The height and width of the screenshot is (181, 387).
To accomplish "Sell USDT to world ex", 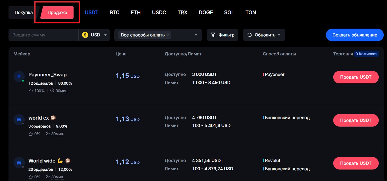I will (x=356, y=120).
